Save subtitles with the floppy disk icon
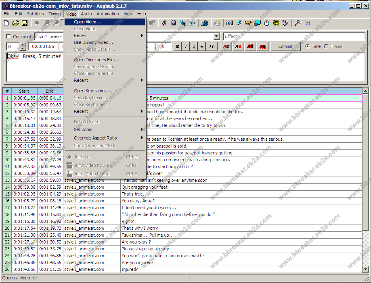Image resolution: width=371 pixels, height=283 pixels. (24, 23)
